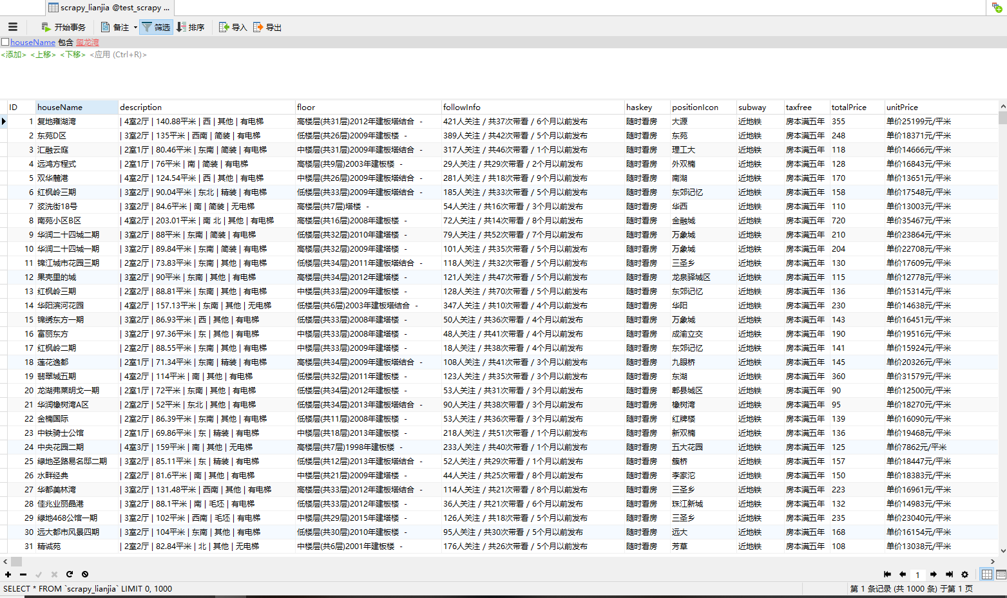Go to the next page of records

934,574
